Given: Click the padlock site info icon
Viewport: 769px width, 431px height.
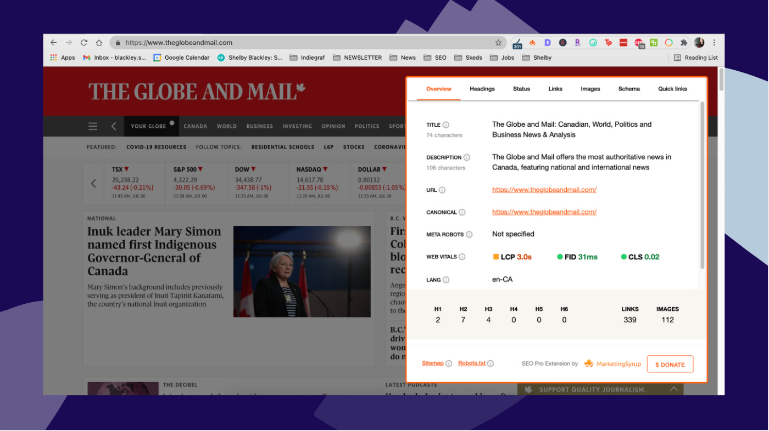Looking at the screenshot, I should pyautogui.click(x=118, y=42).
